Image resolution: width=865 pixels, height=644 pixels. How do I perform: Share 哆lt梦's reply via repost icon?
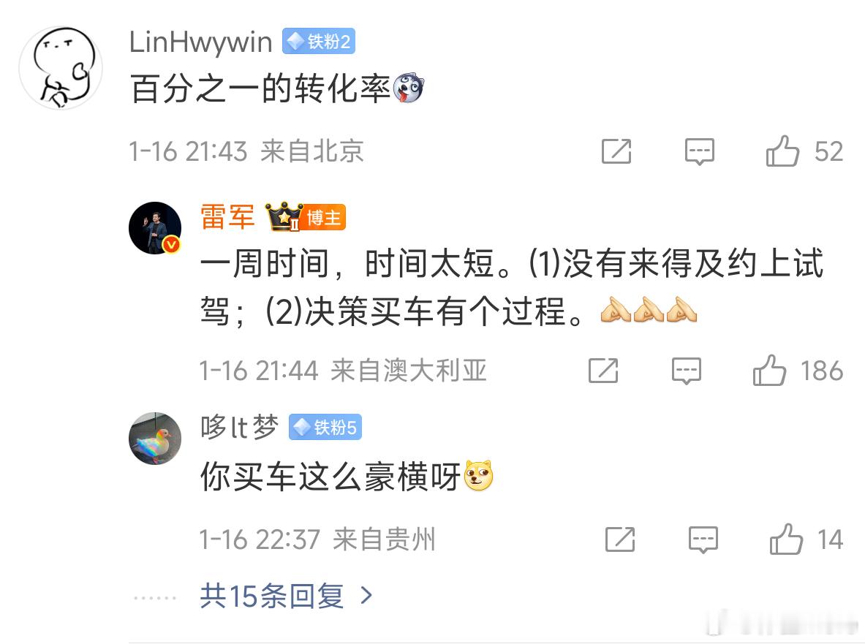620,539
